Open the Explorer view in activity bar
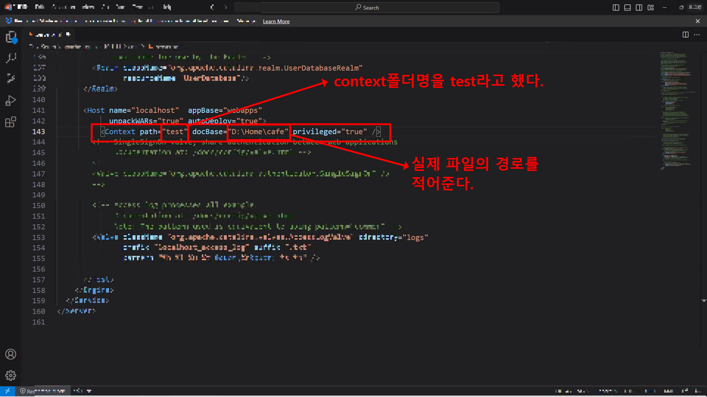This screenshot has width=707, height=397. click(11, 37)
